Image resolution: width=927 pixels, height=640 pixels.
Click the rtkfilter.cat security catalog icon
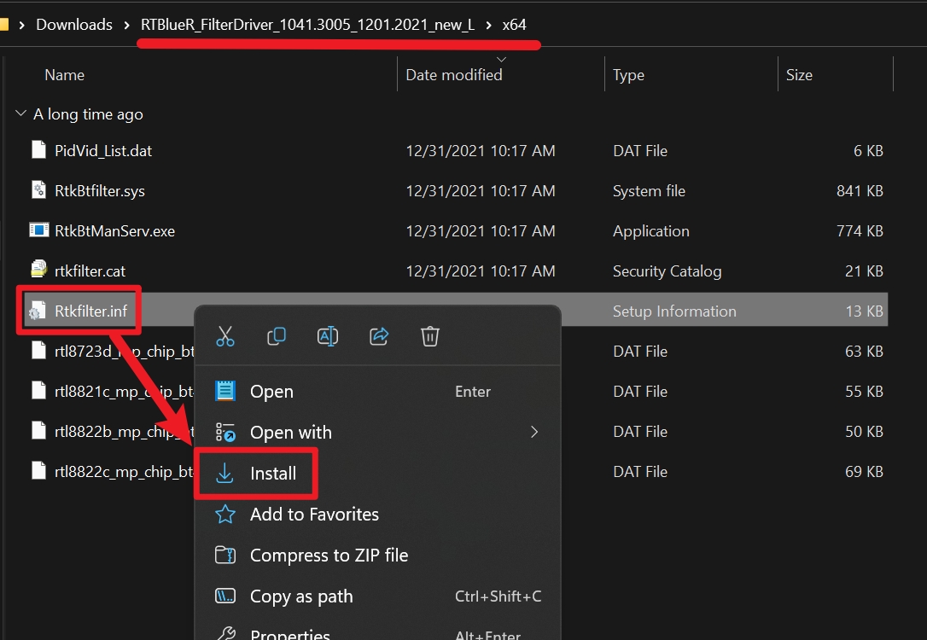pyautogui.click(x=38, y=271)
